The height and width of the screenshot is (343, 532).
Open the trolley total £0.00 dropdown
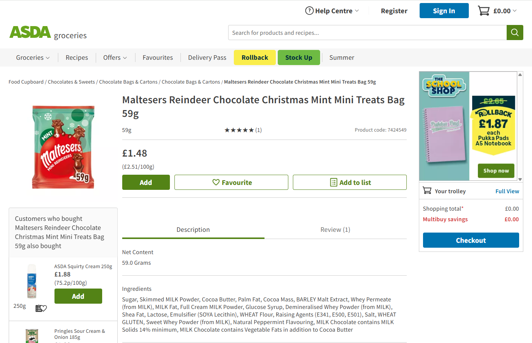505,11
